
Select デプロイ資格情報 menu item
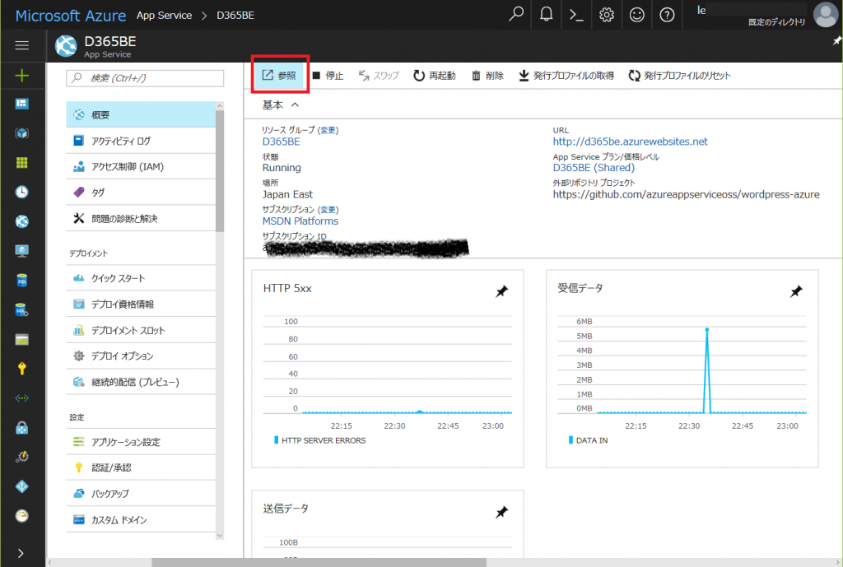pyautogui.click(x=141, y=304)
